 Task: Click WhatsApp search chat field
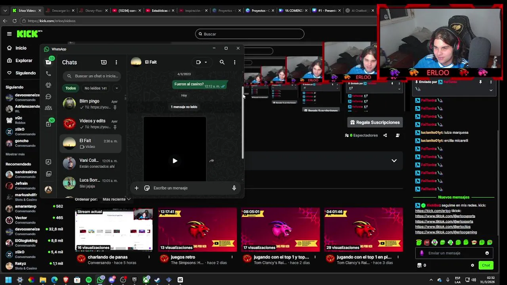click(93, 76)
